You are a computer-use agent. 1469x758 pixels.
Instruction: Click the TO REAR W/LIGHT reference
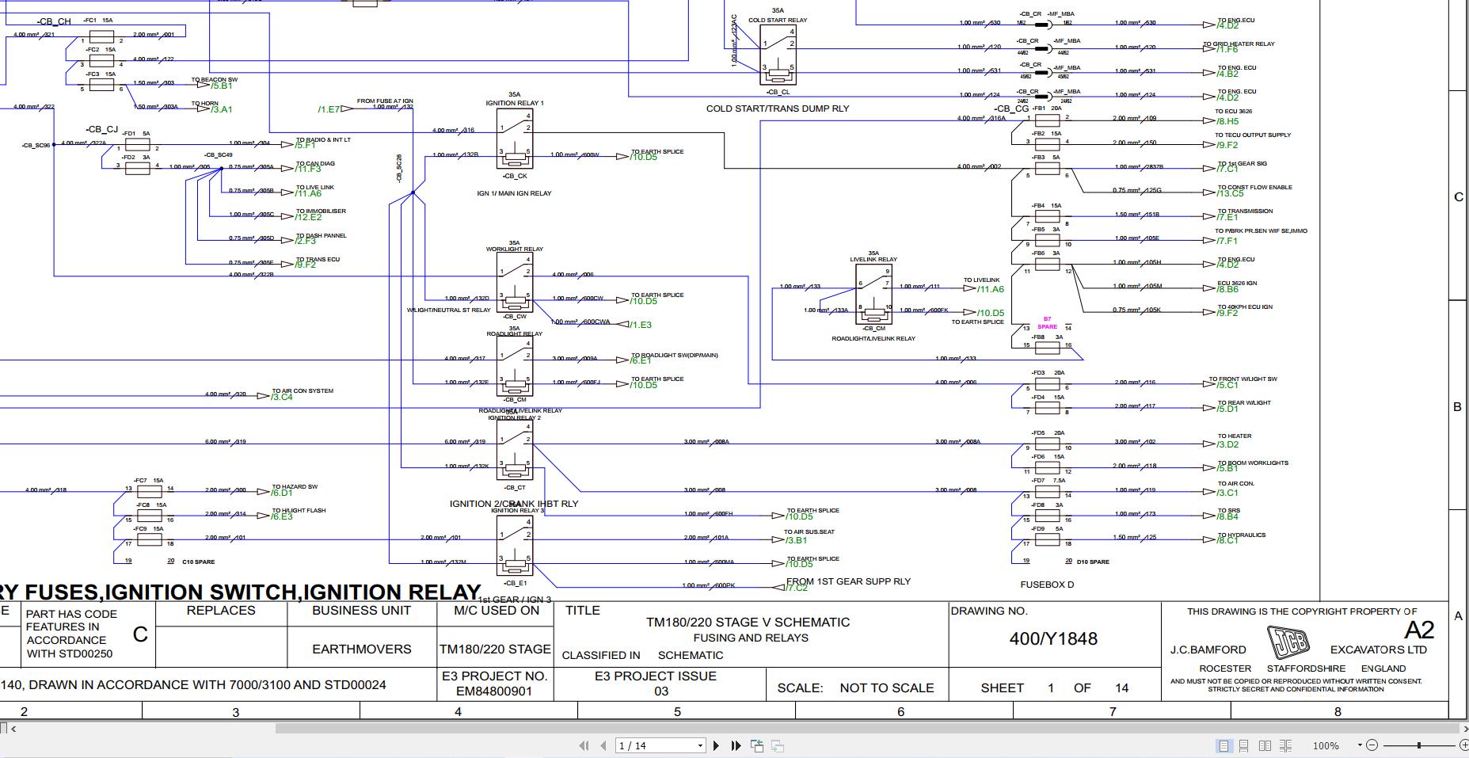pos(1244,402)
